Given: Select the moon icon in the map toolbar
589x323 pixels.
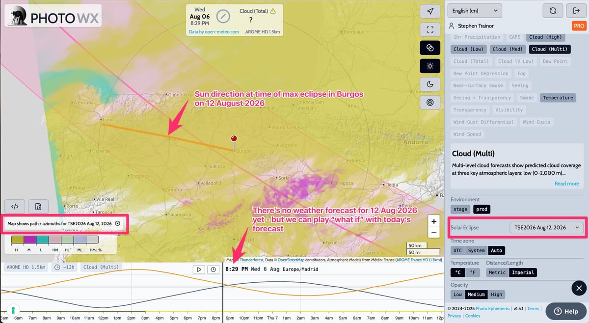Looking at the screenshot, I should click(x=430, y=83).
